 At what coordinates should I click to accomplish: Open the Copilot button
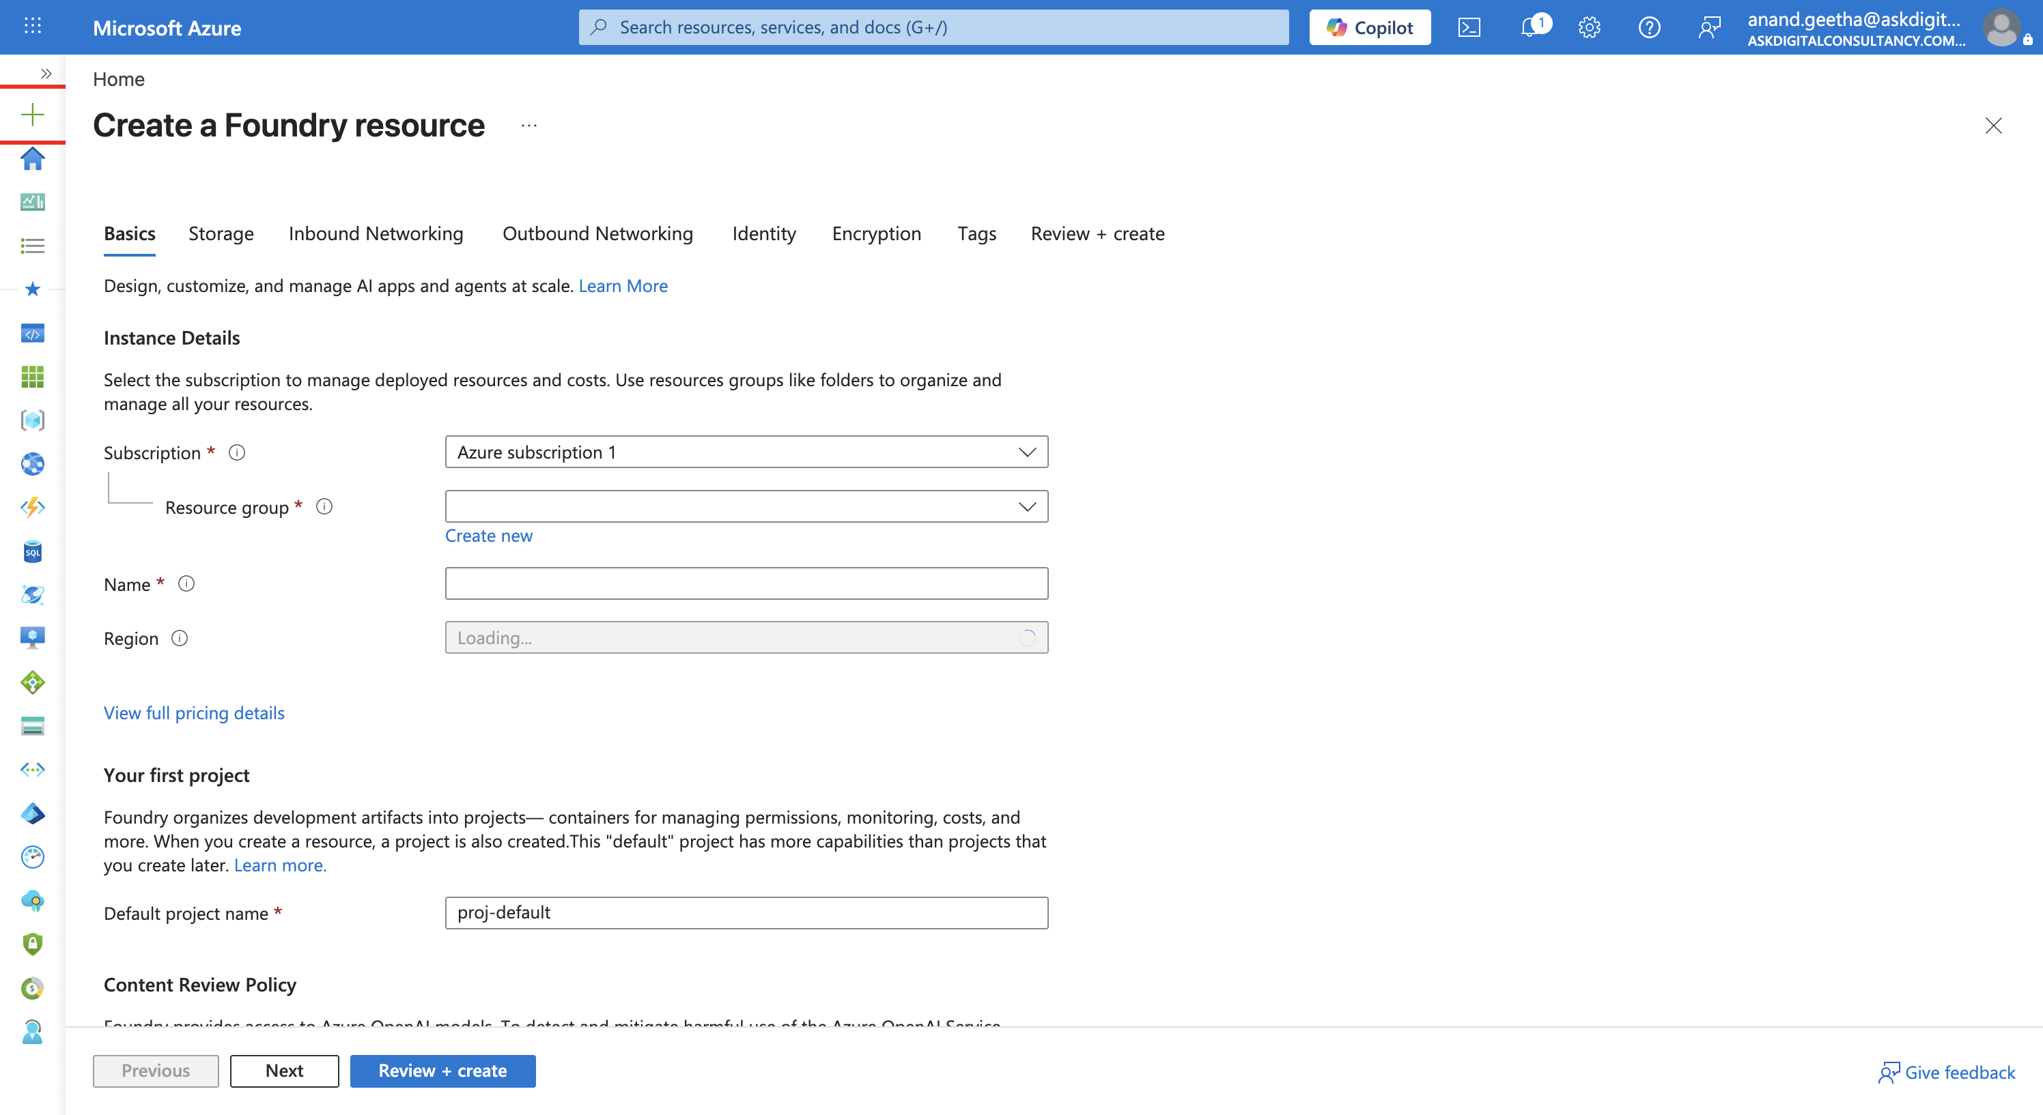1370,28
